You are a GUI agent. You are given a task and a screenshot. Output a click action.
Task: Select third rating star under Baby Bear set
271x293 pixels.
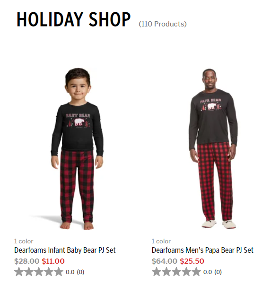click(x=39, y=272)
